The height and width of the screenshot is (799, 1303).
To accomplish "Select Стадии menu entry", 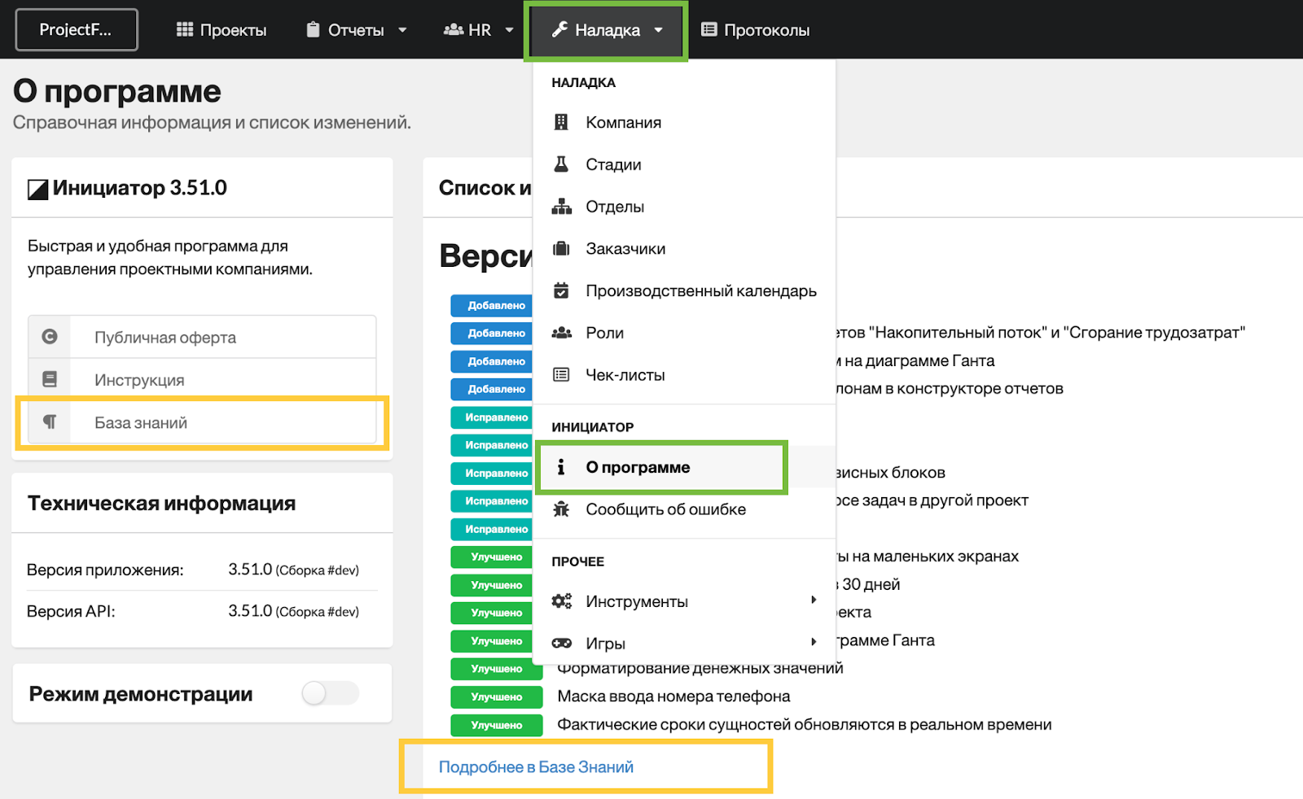I will click(684, 164).
